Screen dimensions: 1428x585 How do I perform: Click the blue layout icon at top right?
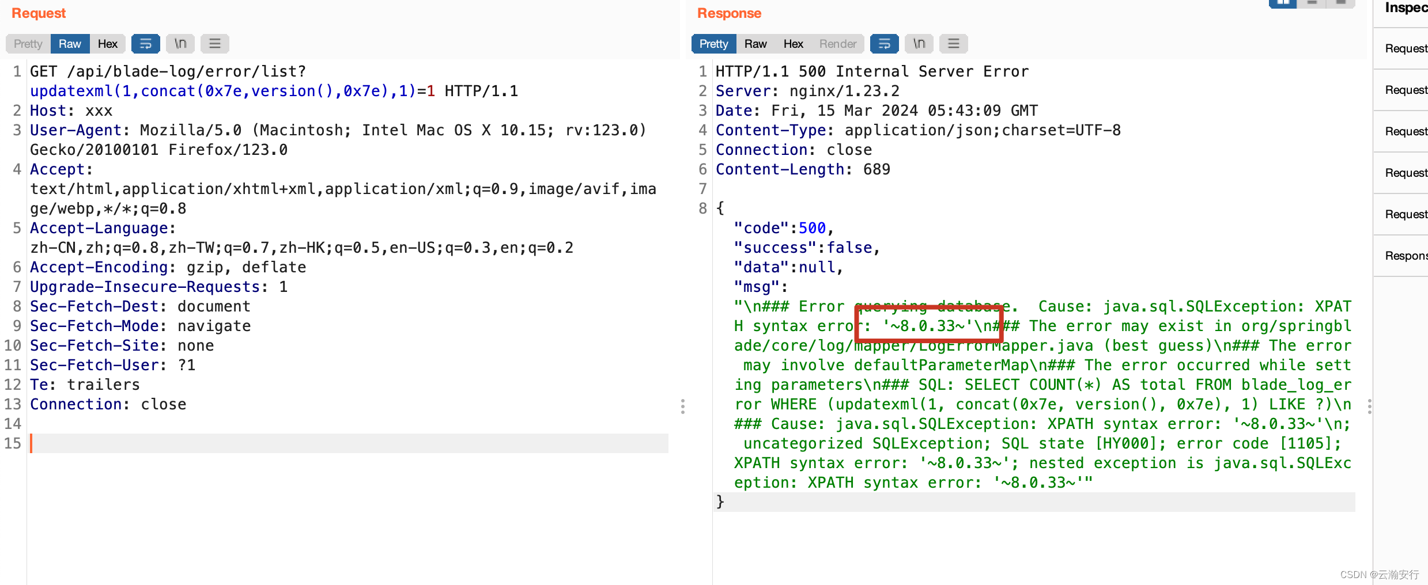pyautogui.click(x=1282, y=3)
